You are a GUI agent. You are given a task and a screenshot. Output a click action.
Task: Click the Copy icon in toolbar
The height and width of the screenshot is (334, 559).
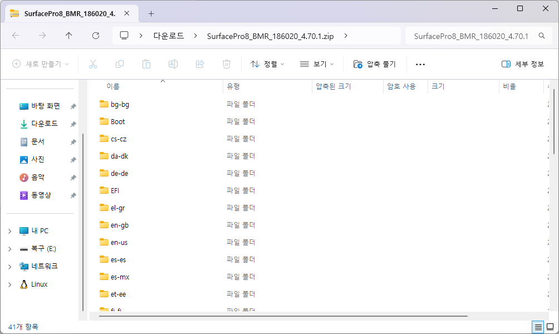120,64
